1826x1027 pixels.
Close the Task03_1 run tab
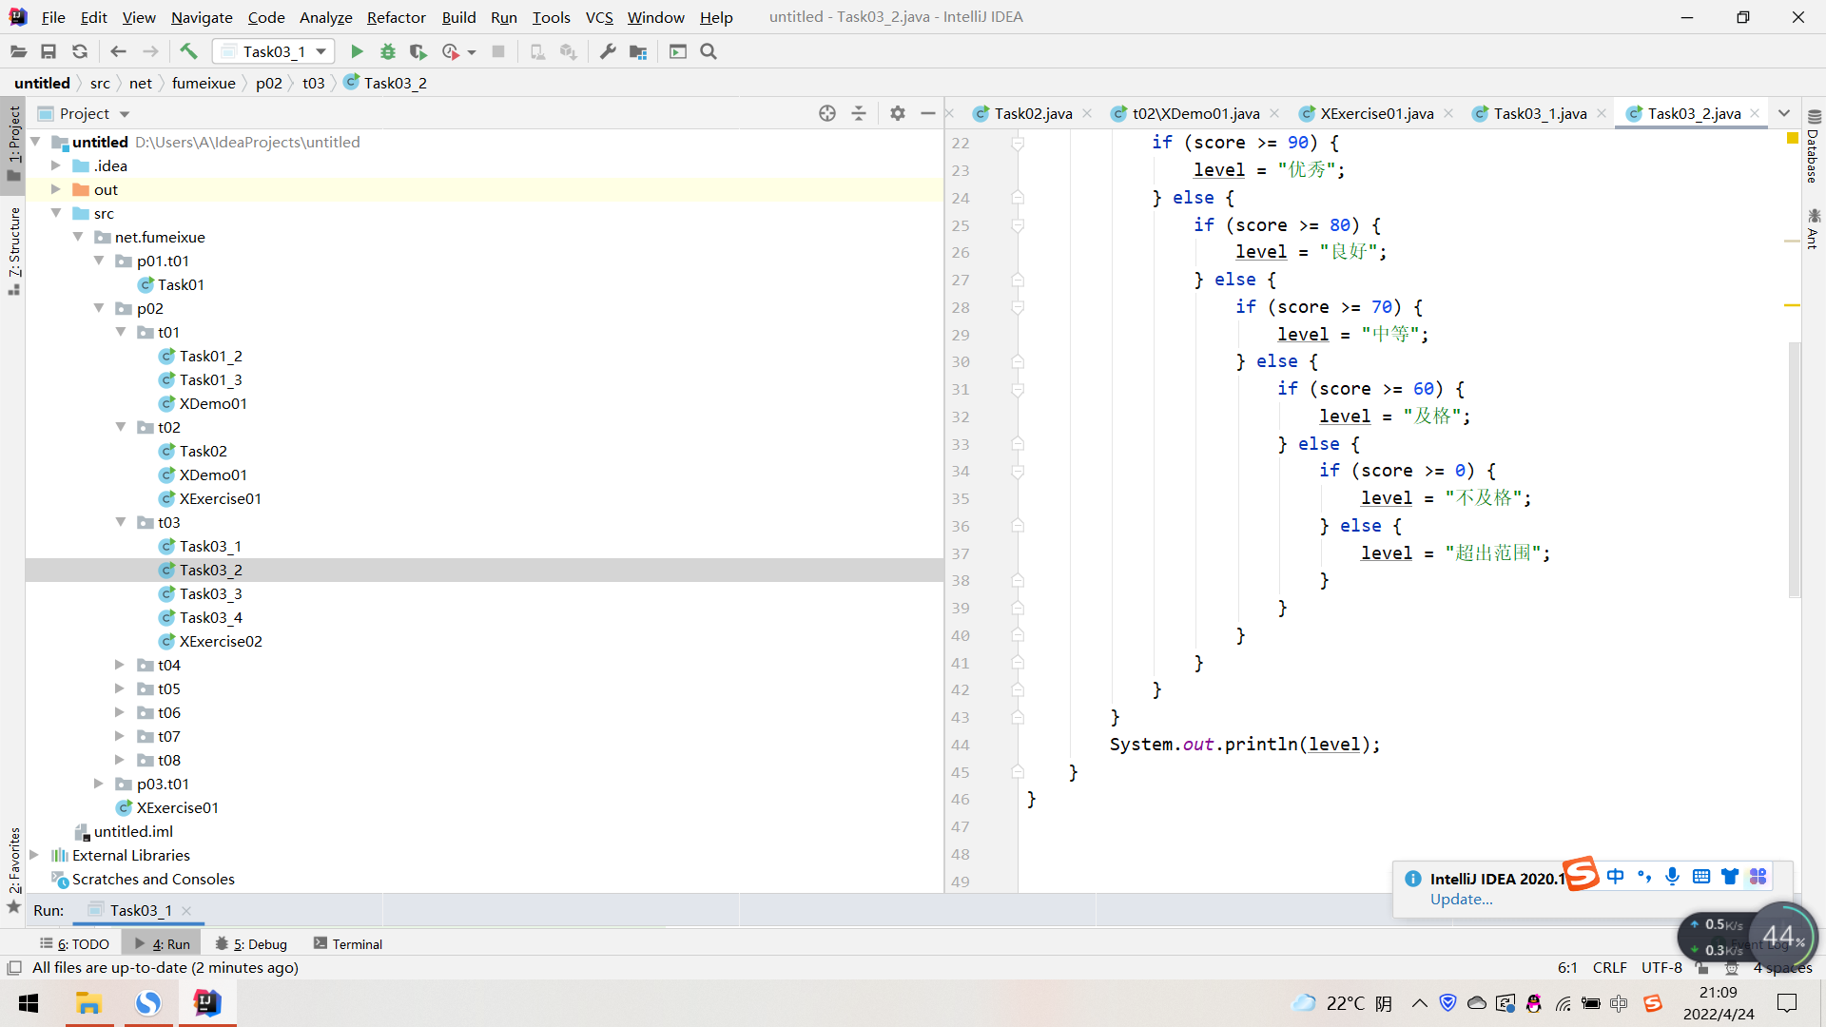click(186, 910)
